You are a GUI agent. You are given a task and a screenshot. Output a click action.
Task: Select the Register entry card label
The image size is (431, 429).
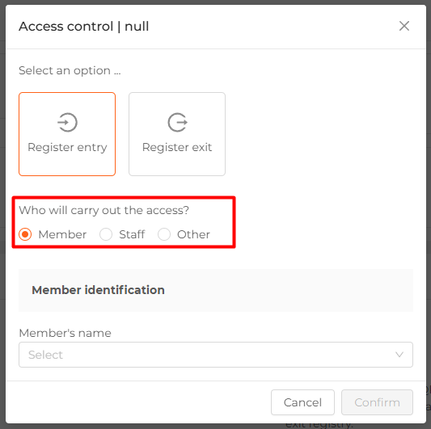coord(67,147)
